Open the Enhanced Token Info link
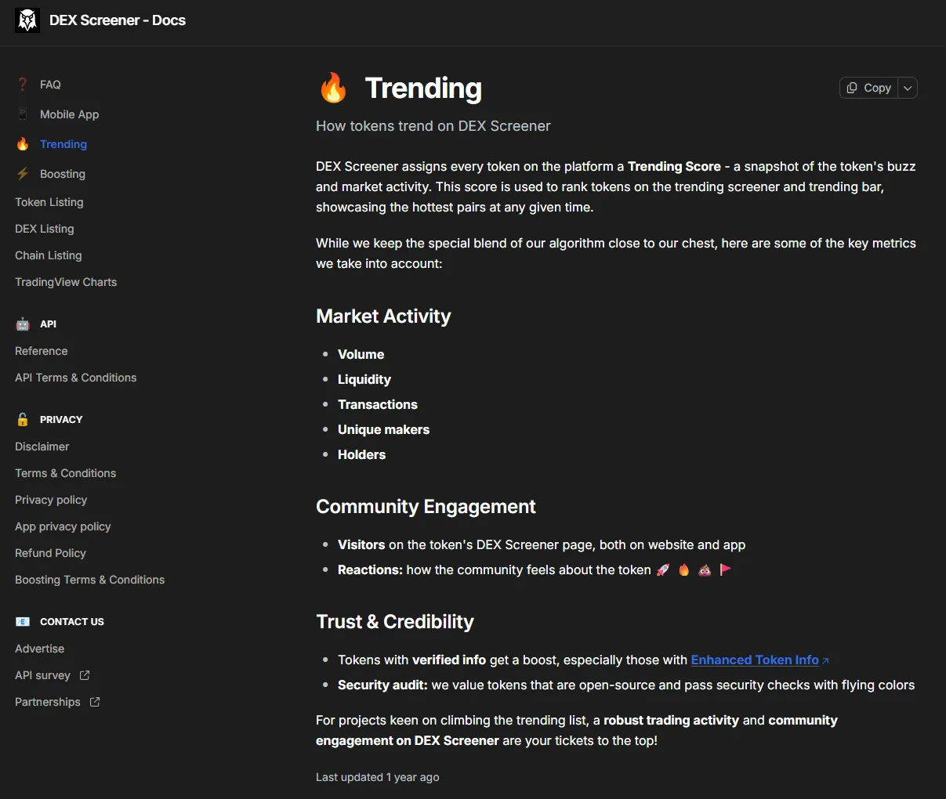Screen dimensions: 946x799 (755, 660)
